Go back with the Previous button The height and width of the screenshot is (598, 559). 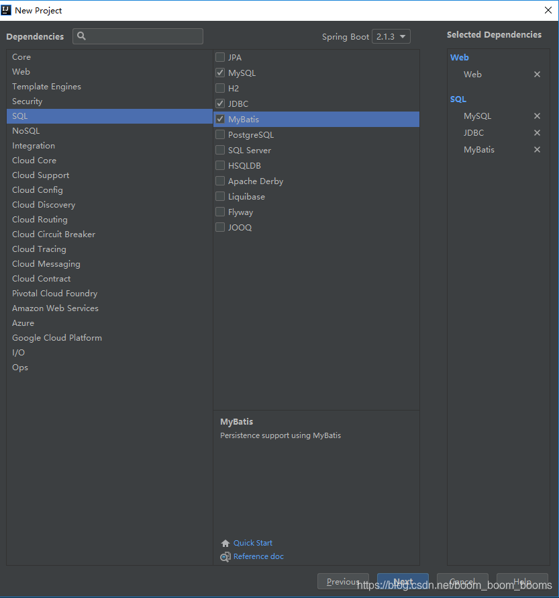pyautogui.click(x=343, y=582)
